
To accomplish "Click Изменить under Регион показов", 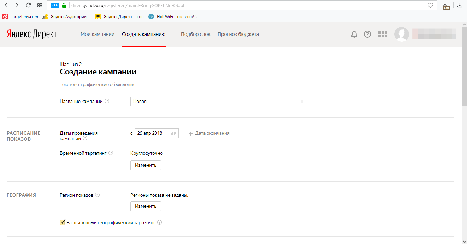I will point(146,206).
